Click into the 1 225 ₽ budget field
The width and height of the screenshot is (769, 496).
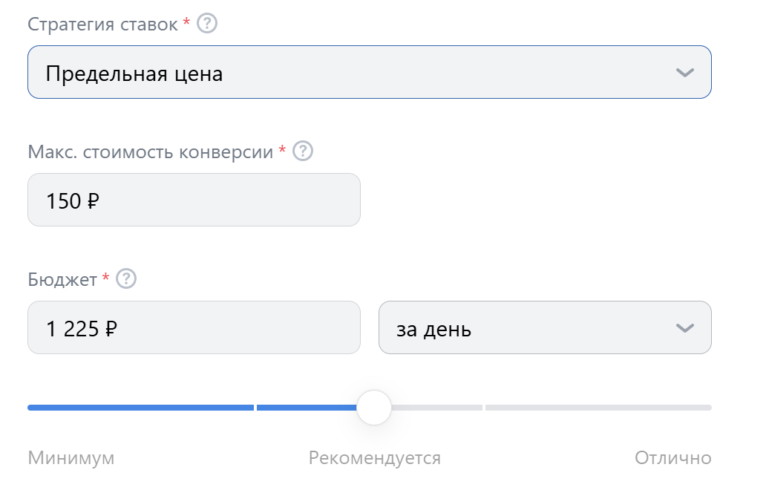click(194, 327)
